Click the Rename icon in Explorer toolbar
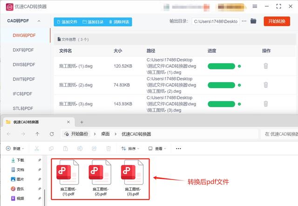 [80, 148]
